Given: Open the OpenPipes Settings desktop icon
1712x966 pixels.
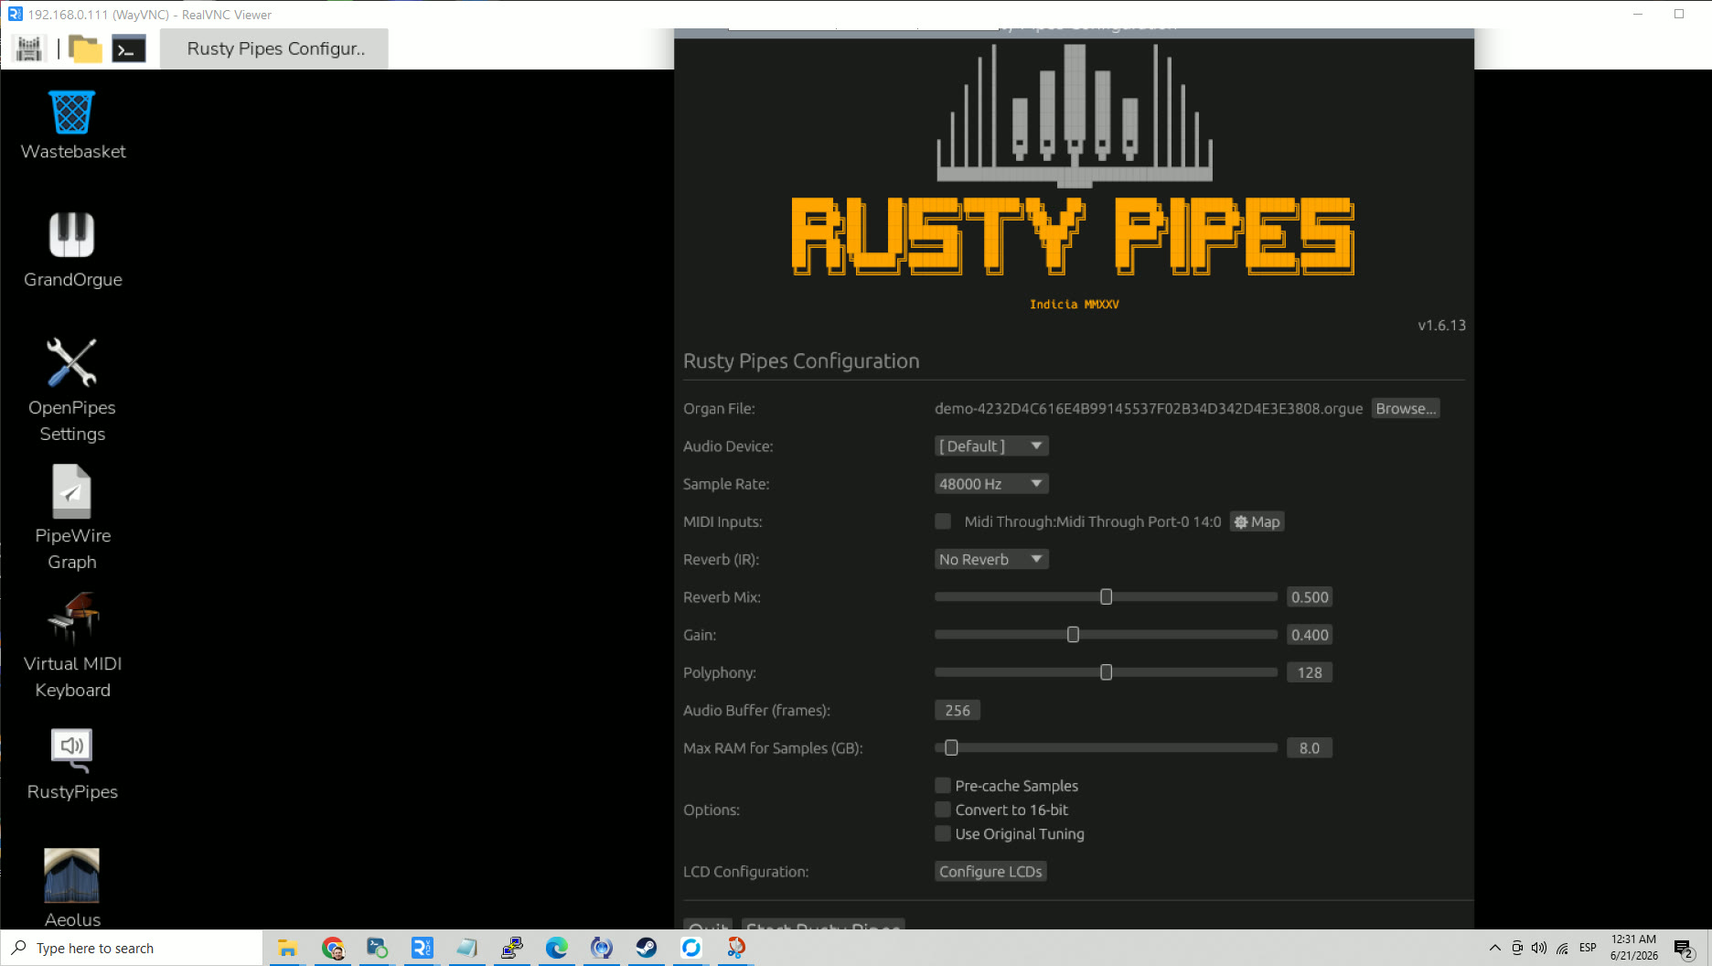Looking at the screenshot, I should click(72, 391).
